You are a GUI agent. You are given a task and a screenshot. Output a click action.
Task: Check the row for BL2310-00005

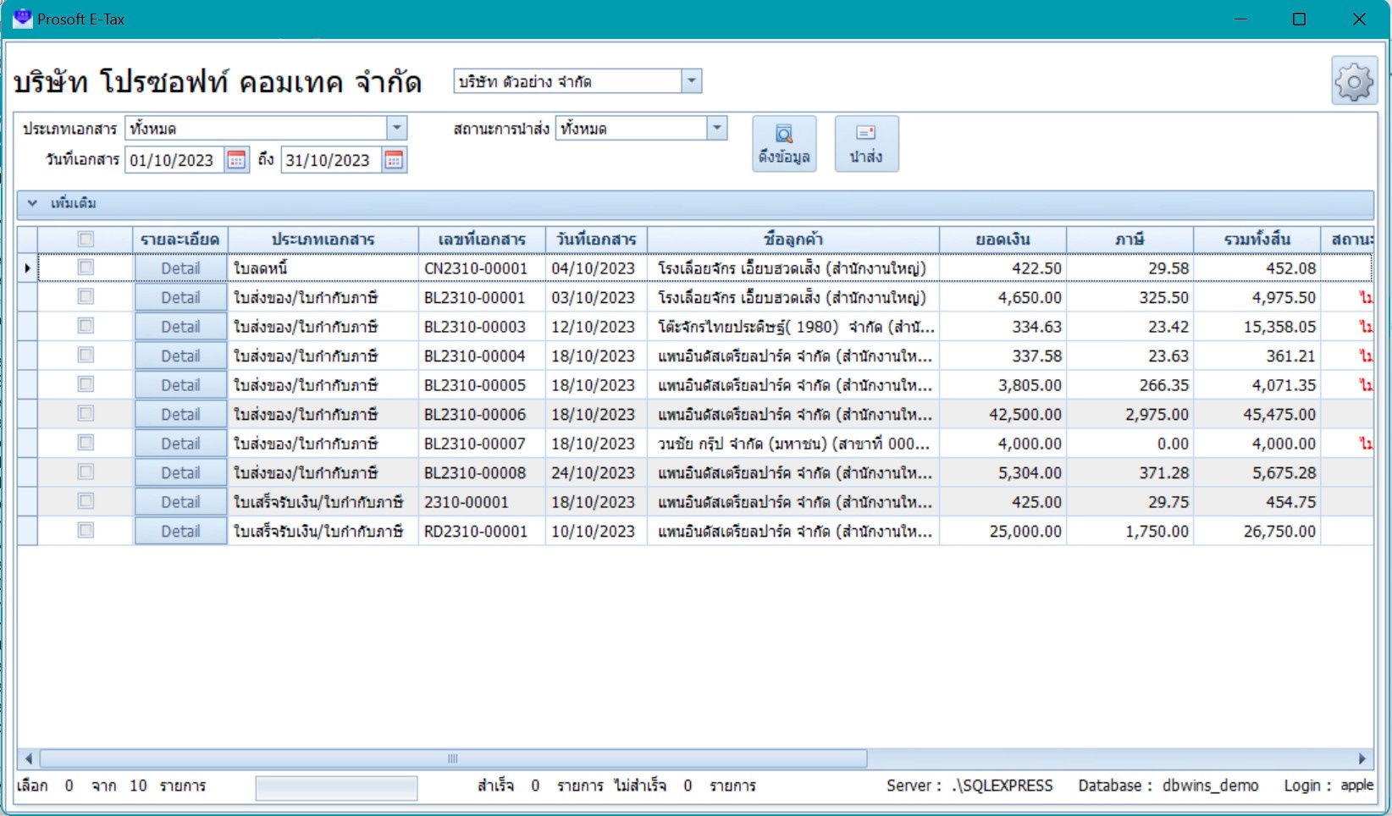(86, 384)
